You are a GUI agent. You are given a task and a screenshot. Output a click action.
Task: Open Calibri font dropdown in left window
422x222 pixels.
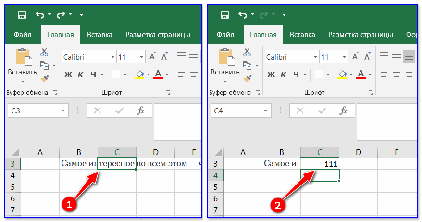pyautogui.click(x=113, y=57)
